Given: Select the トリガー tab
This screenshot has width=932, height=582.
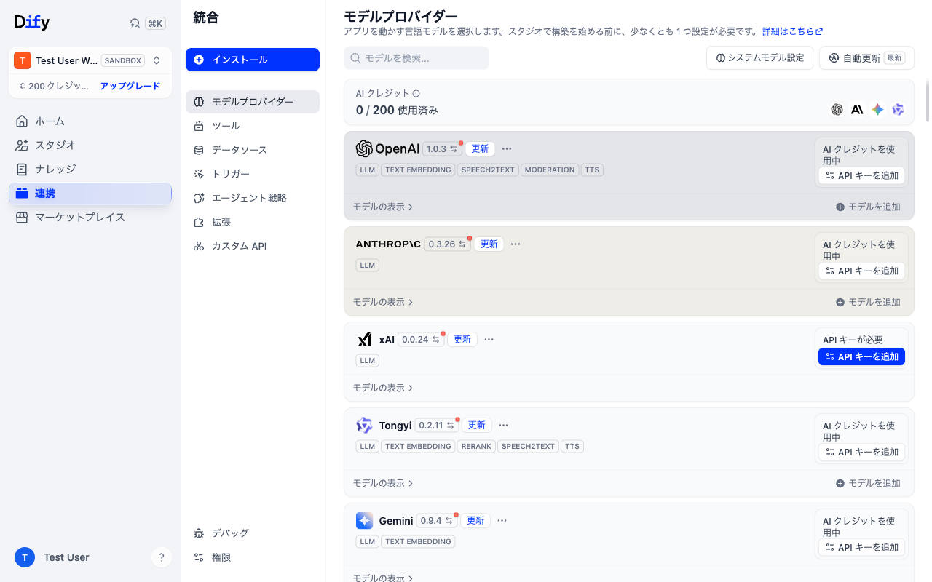Looking at the screenshot, I should (x=253, y=174).
